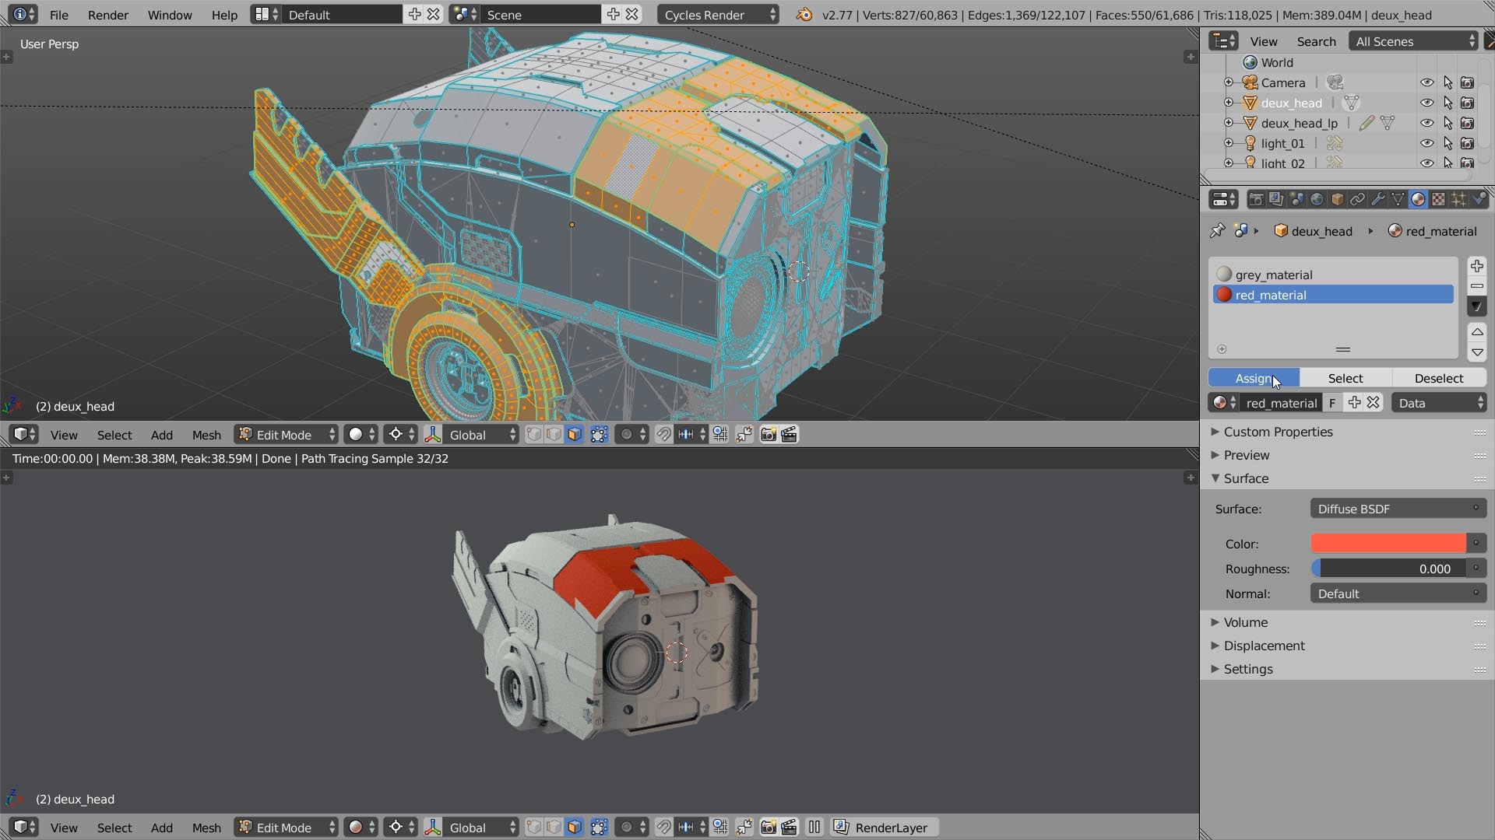Click the Assign button
Viewport: 1495px width, 840px height.
tap(1254, 378)
